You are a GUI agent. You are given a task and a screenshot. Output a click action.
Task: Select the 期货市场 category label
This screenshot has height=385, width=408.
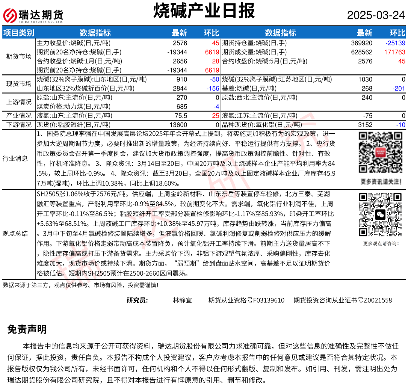(x=19, y=57)
